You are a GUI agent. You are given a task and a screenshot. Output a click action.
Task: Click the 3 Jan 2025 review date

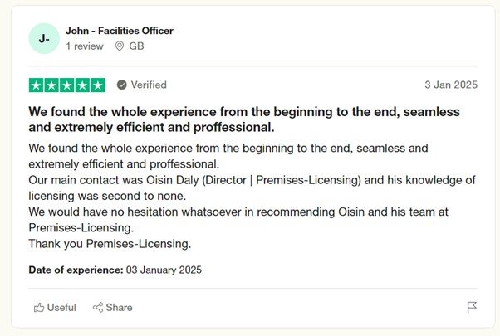[451, 85]
